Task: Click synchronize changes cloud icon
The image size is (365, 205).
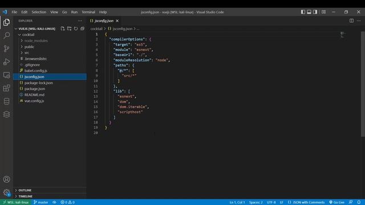Action: (x=54, y=202)
